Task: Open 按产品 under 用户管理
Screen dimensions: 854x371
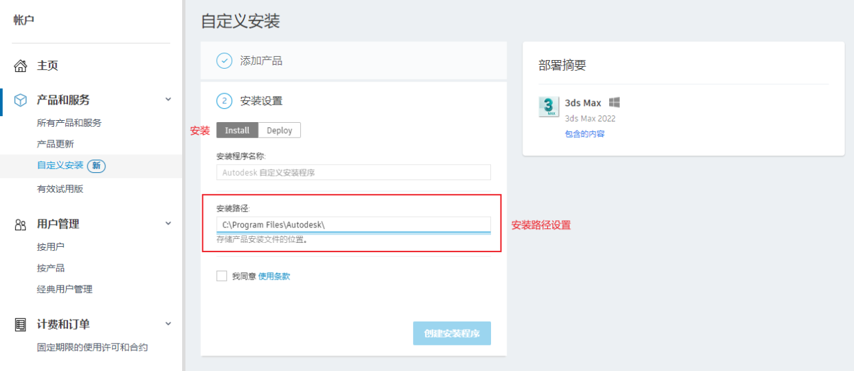Action: [x=51, y=268]
